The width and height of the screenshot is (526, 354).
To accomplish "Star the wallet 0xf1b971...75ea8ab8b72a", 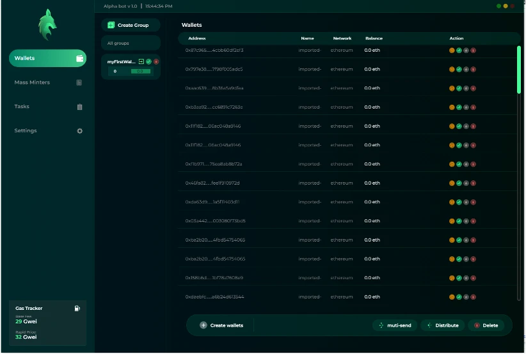I will (x=466, y=164).
